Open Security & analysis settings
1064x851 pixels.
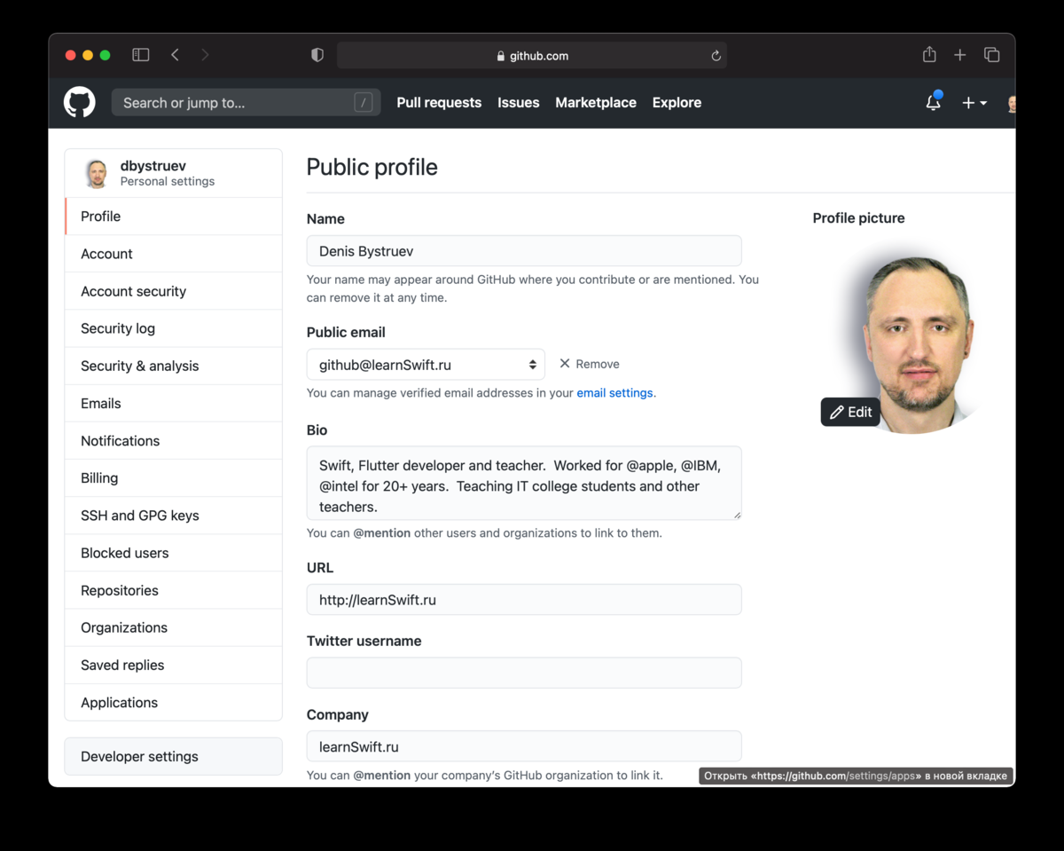click(x=174, y=366)
